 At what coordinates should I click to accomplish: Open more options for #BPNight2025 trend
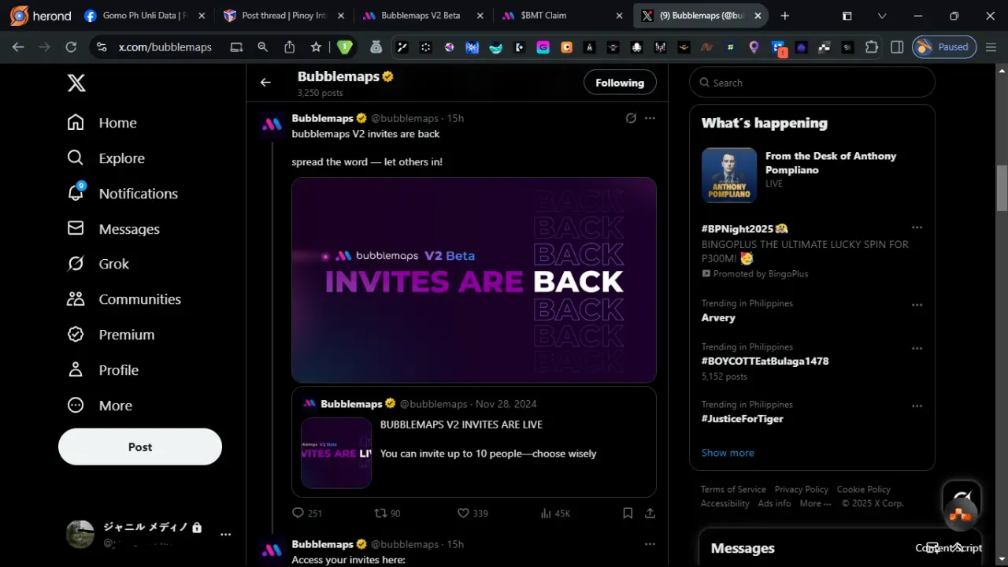click(x=917, y=228)
